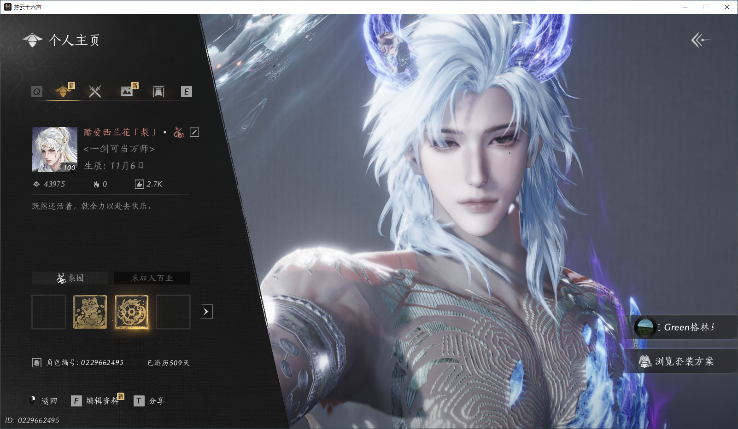Select the last empty badge slot
The width and height of the screenshot is (738, 429).
[x=173, y=312]
